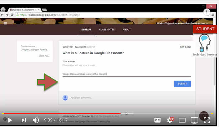Click the round plus button
219x127 pixels.
click(204, 116)
